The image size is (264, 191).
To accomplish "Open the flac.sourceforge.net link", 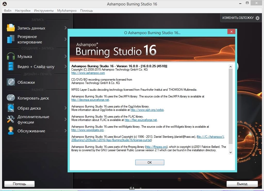I will point(141,120).
